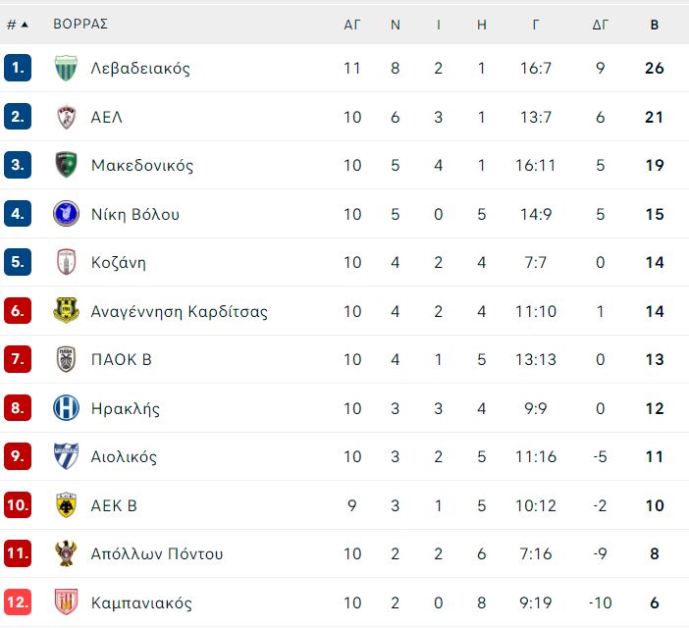Open the Αιολικός team name link
Screen dimensions: 689x628
pyautogui.click(x=124, y=457)
